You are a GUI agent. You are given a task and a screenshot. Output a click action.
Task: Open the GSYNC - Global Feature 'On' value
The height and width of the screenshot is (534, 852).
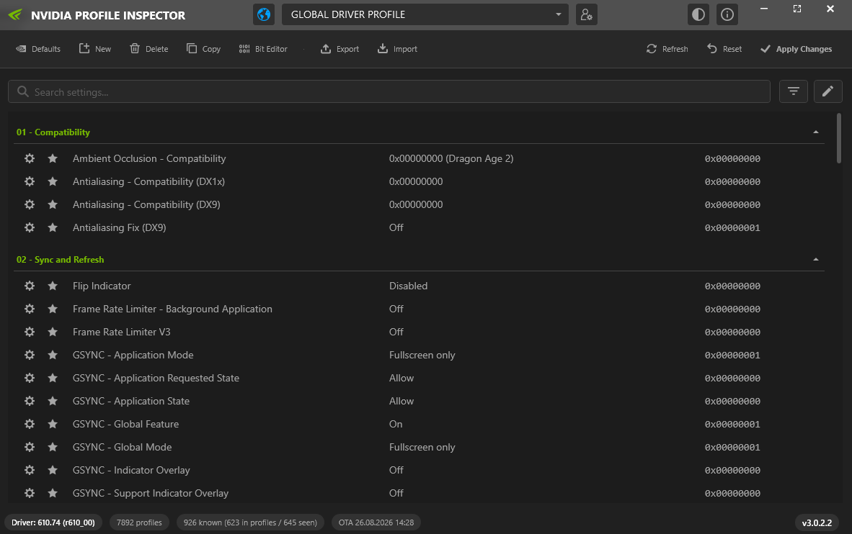[396, 424]
